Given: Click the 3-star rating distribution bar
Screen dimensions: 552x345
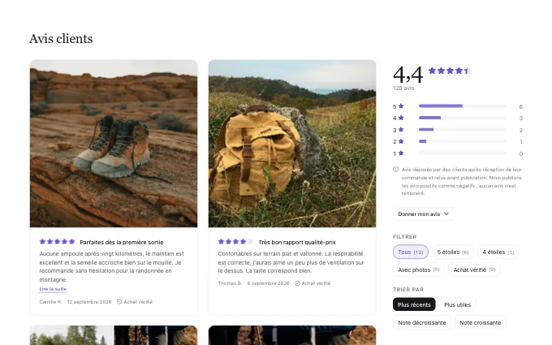Looking at the screenshot, I should tap(463, 130).
